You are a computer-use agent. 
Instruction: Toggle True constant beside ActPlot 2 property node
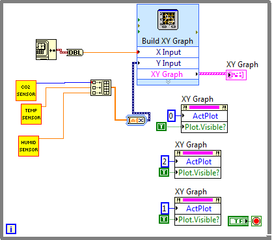(x=164, y=172)
